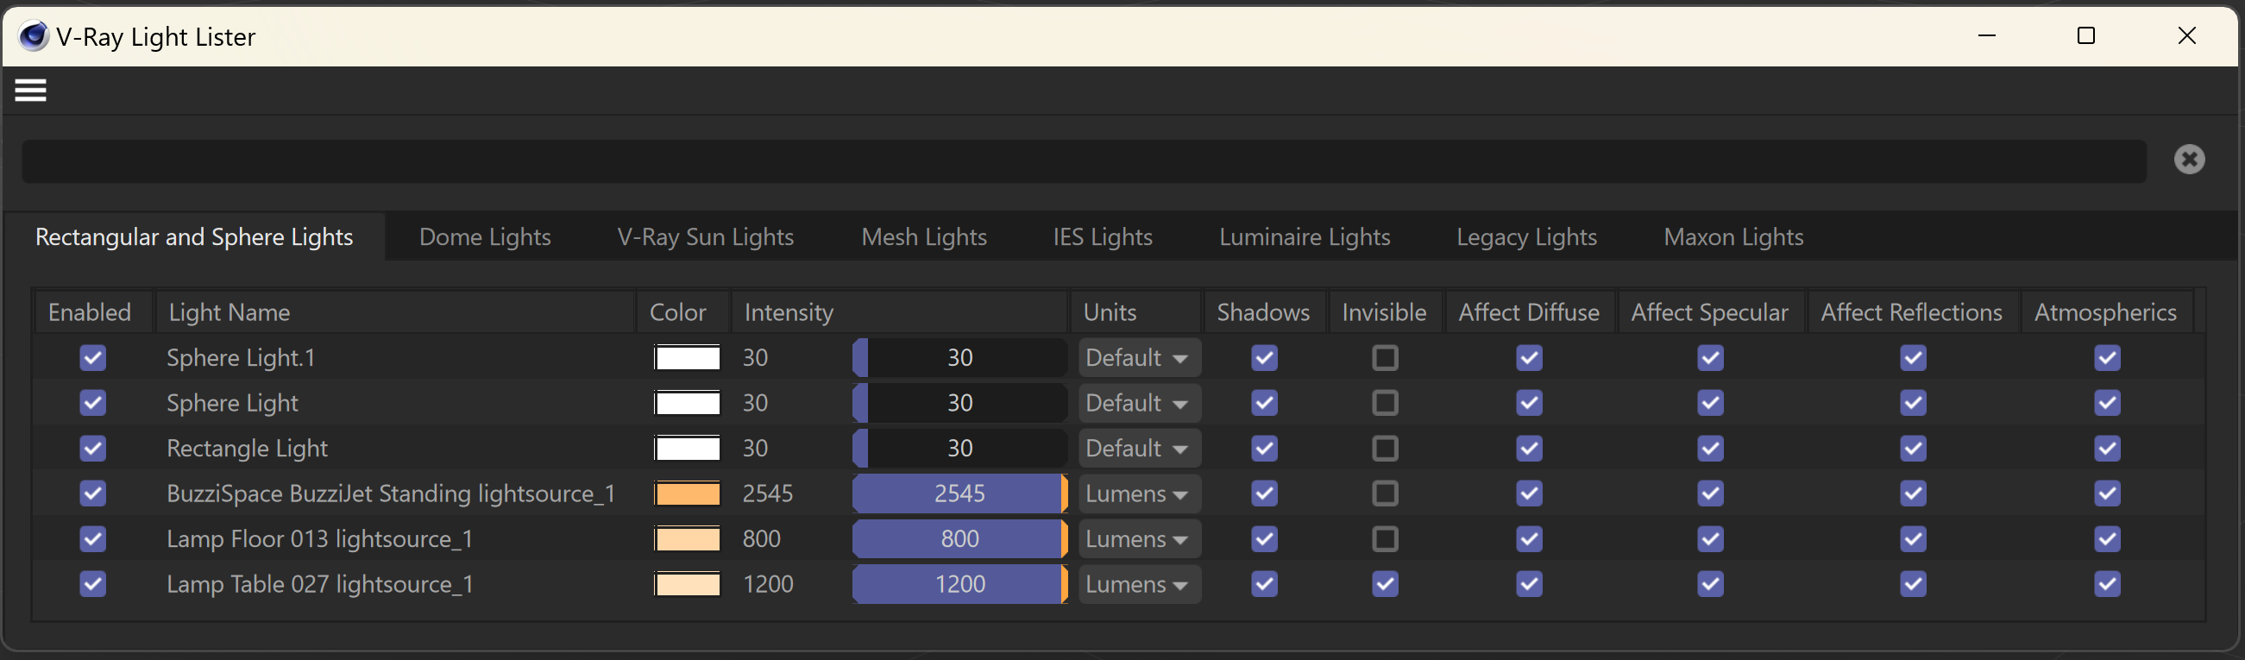Image resolution: width=2245 pixels, height=660 pixels.
Task: Open color swatch of Sphere Light.1
Action: coord(688,357)
